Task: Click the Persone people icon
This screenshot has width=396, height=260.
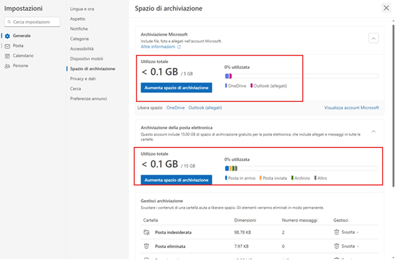Action: (x=7, y=66)
